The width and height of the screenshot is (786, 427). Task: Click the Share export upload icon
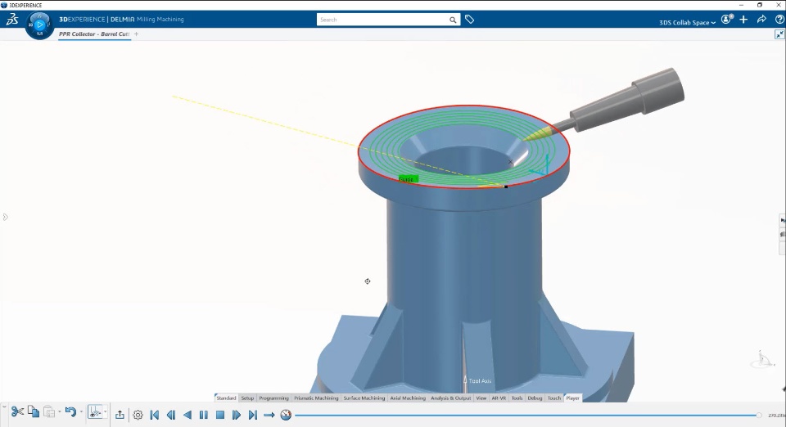pos(120,415)
